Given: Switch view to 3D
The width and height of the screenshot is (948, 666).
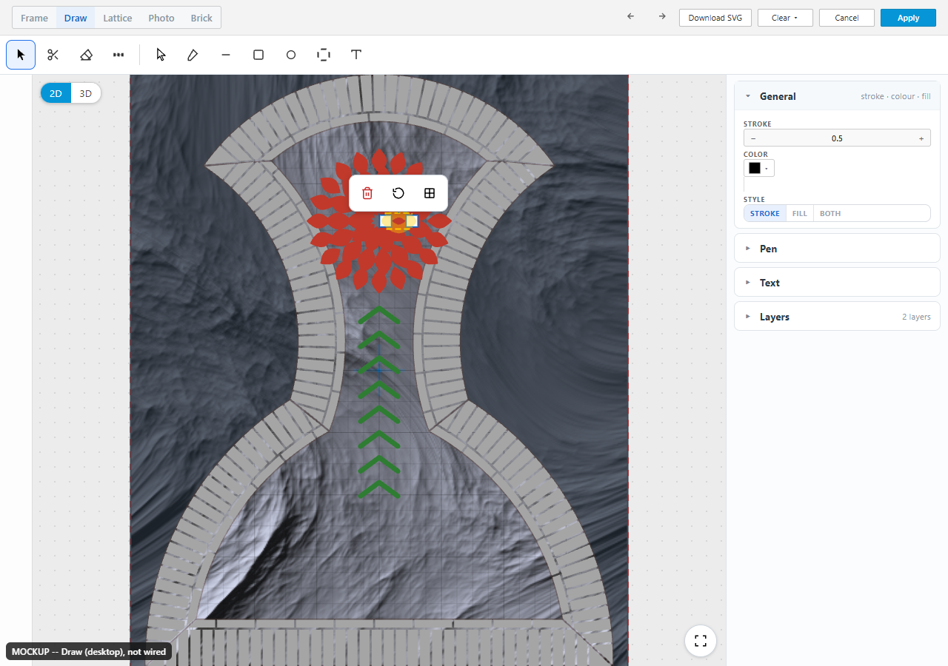Looking at the screenshot, I should pyautogui.click(x=86, y=93).
